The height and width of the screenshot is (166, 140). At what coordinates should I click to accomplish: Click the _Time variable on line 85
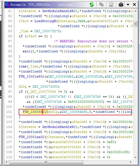[x=23, y=31]
